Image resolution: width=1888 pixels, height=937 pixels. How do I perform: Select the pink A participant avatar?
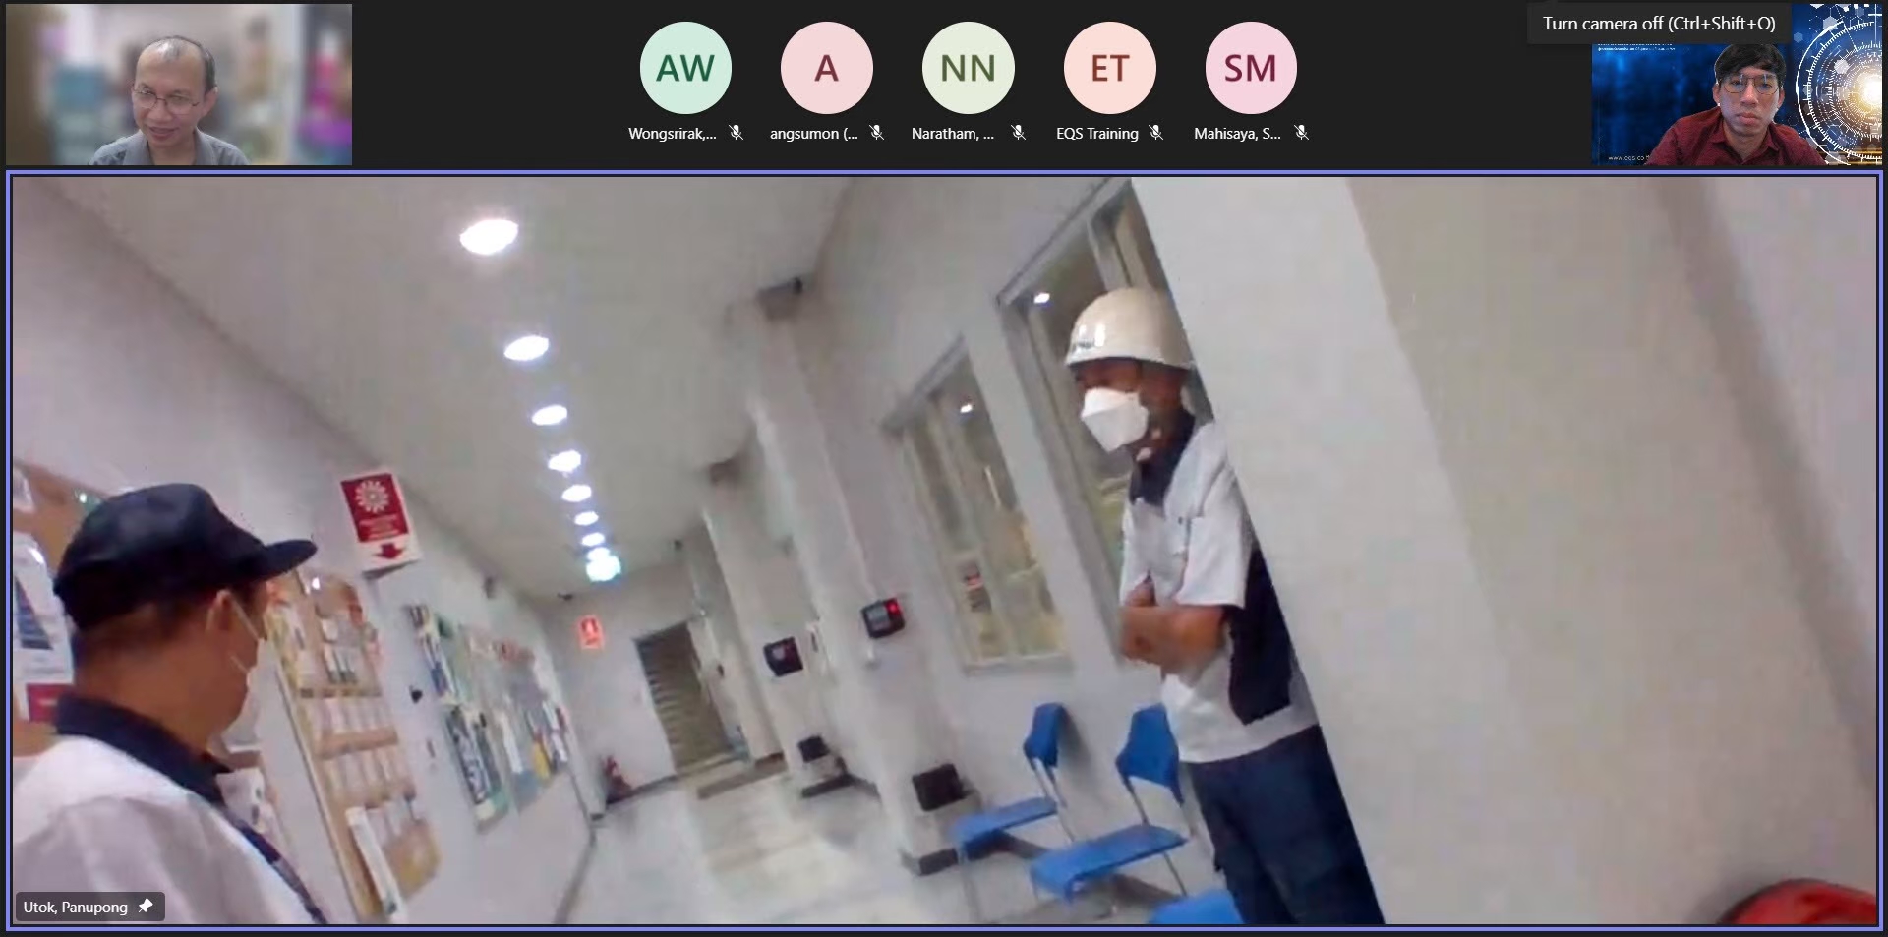coord(826,68)
